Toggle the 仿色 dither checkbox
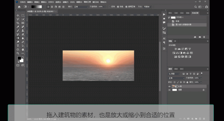 pyautogui.click(x=118, y=7)
